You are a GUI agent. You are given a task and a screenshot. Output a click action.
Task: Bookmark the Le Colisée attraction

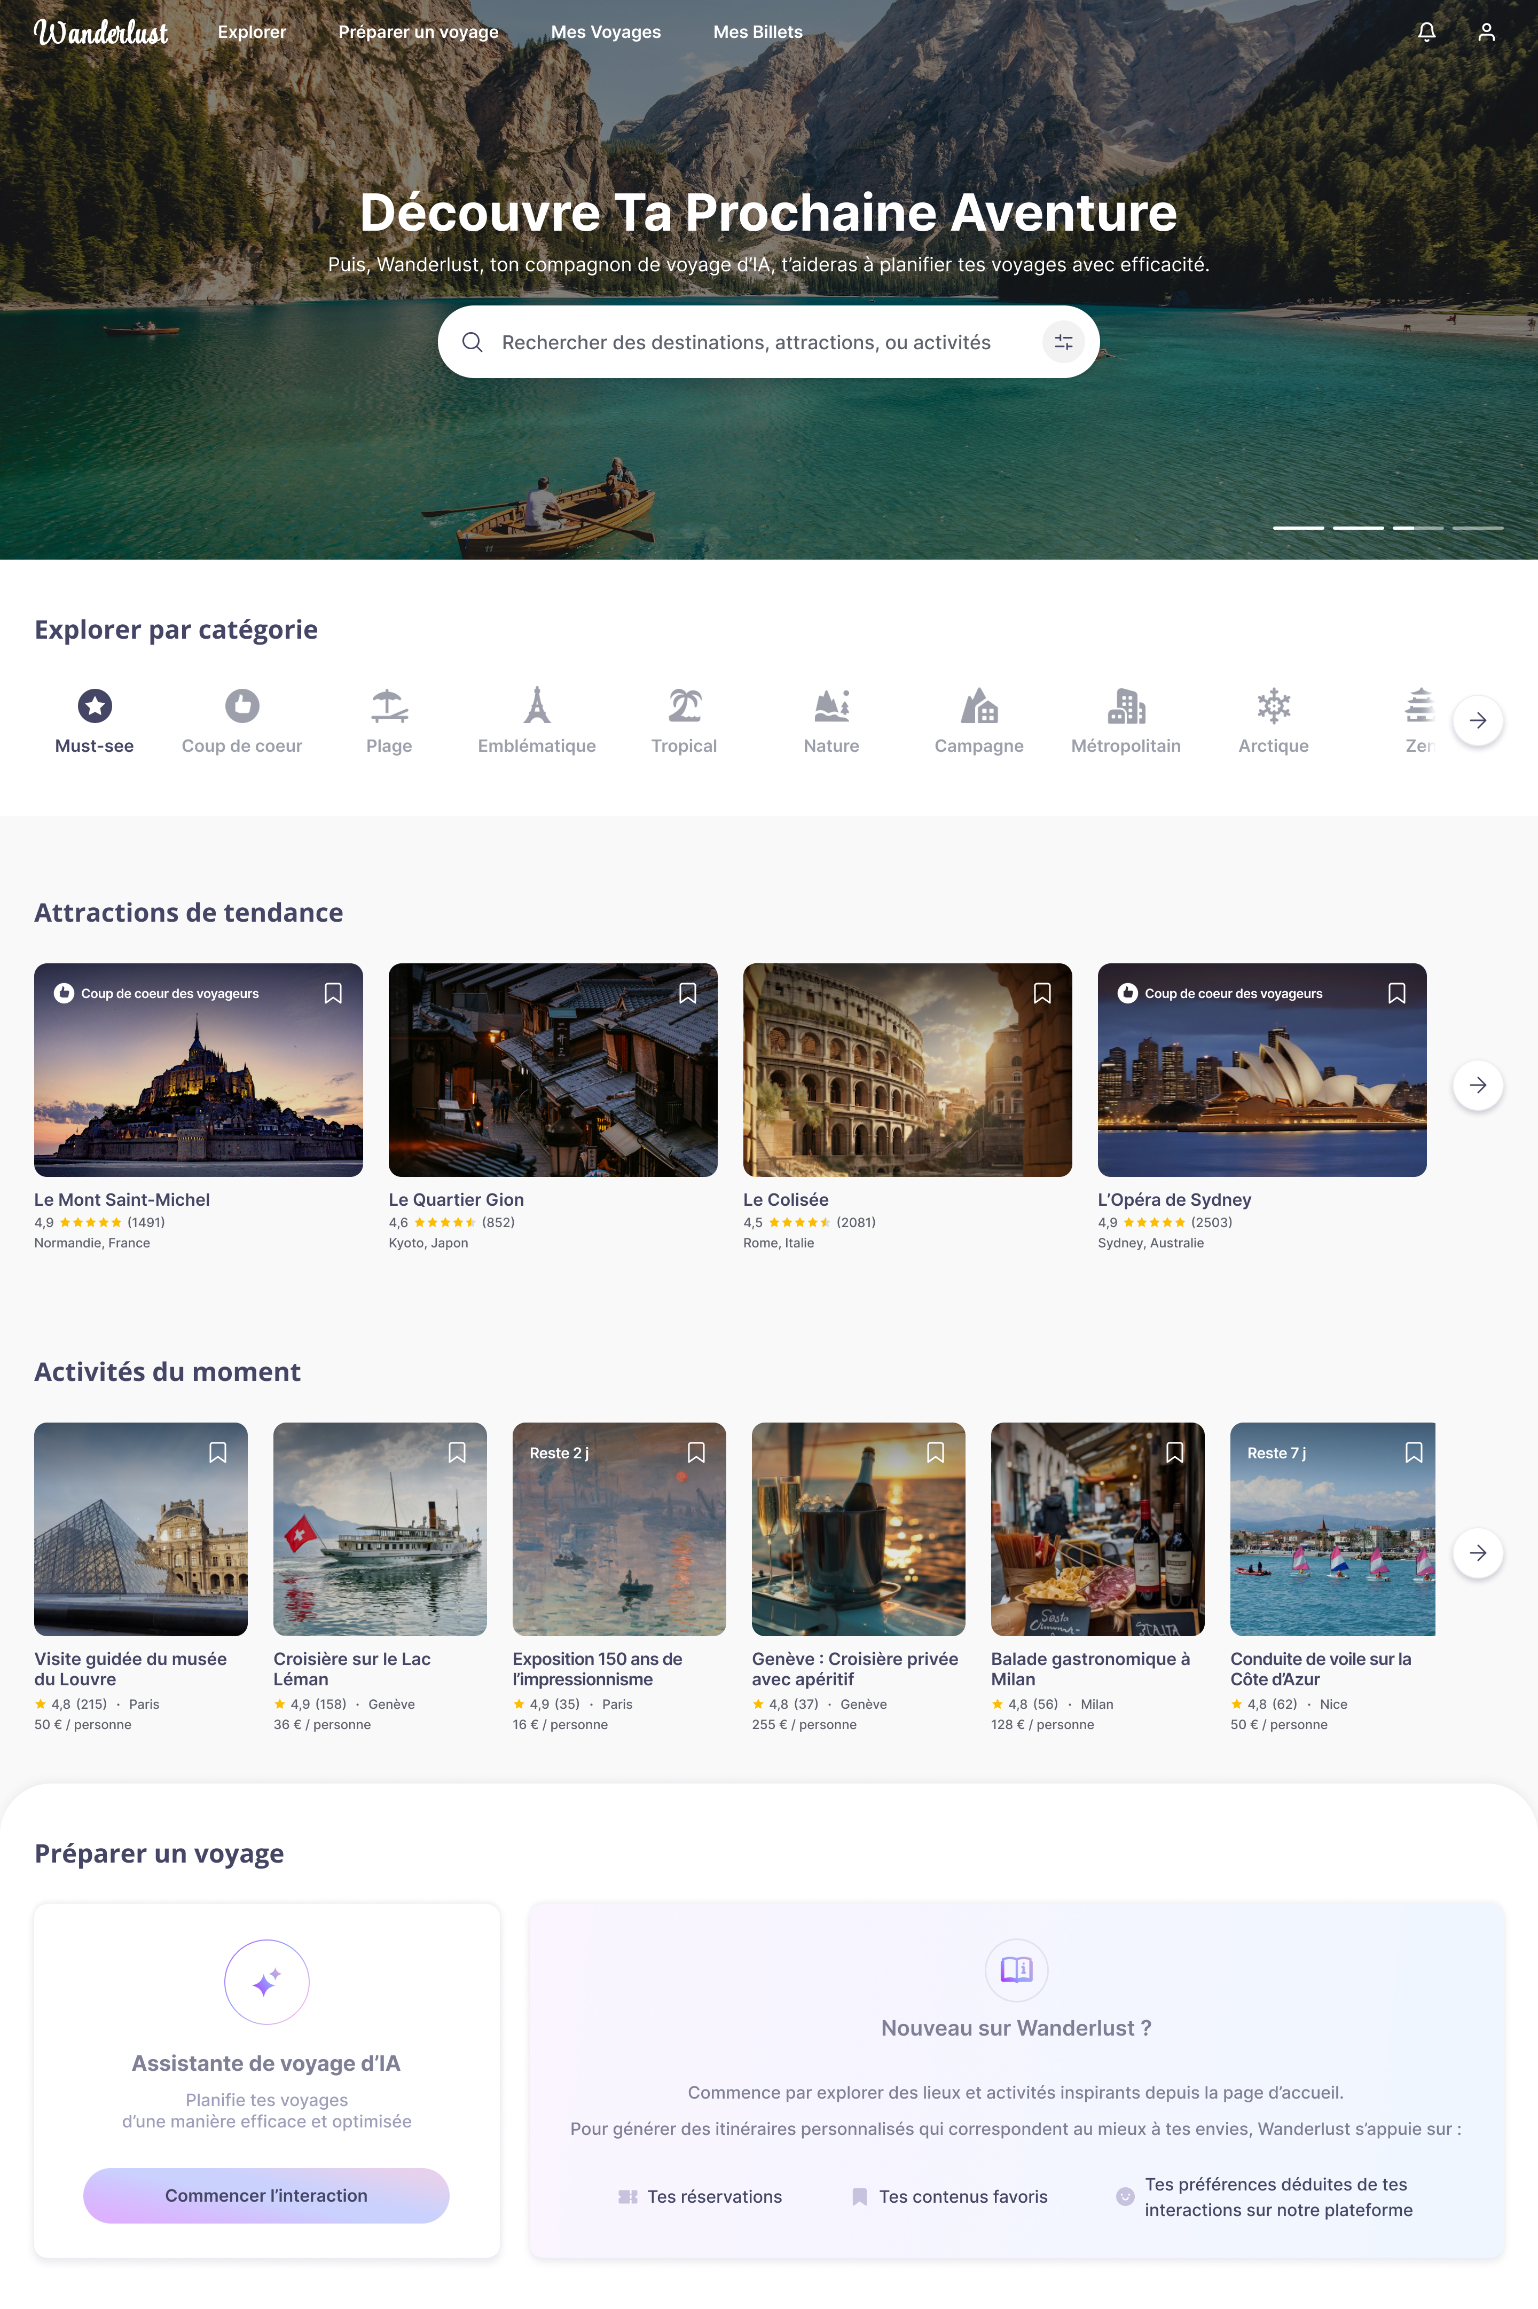1042,994
